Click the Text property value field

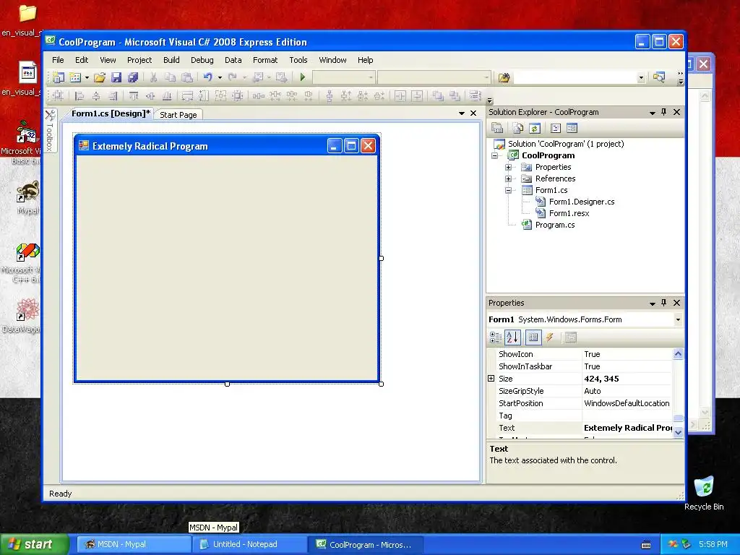point(627,428)
